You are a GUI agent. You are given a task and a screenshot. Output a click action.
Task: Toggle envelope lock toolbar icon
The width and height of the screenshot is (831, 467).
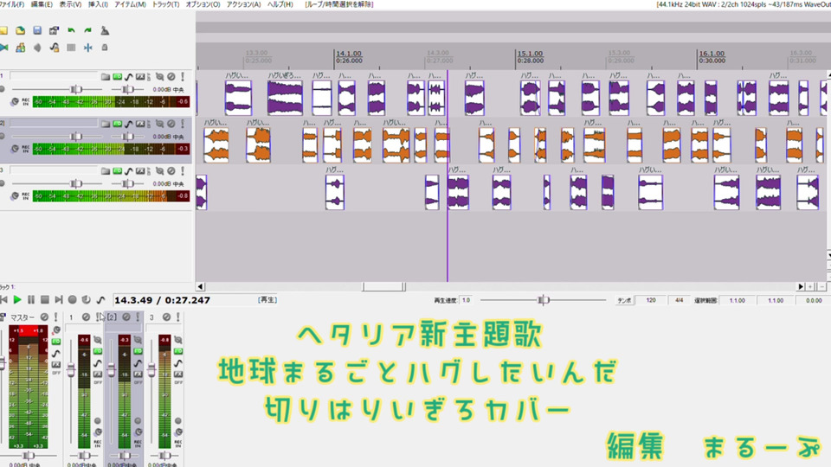[54, 48]
